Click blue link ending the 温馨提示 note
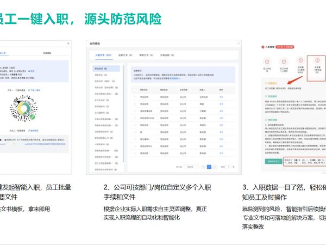The width and height of the screenshot is (326, 245). (x=175, y=78)
